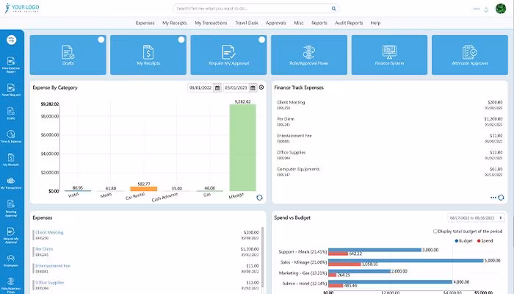Open the Require My Approval tile
514x294 pixels.
pos(228,55)
